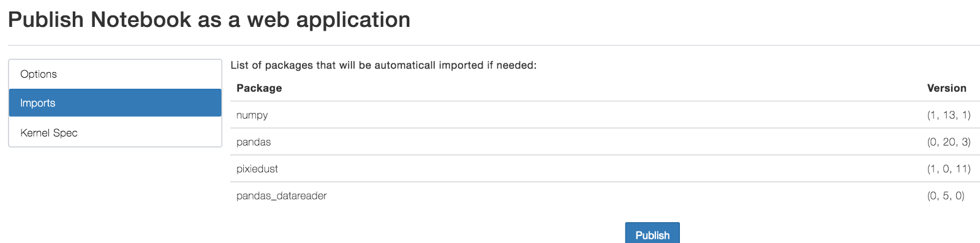The width and height of the screenshot is (980, 243).
Task: Select the numpy package row
Action: coord(605,115)
